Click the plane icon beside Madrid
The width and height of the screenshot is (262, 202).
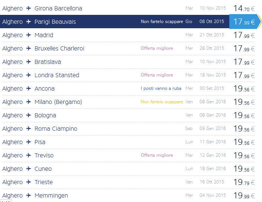[29, 35]
